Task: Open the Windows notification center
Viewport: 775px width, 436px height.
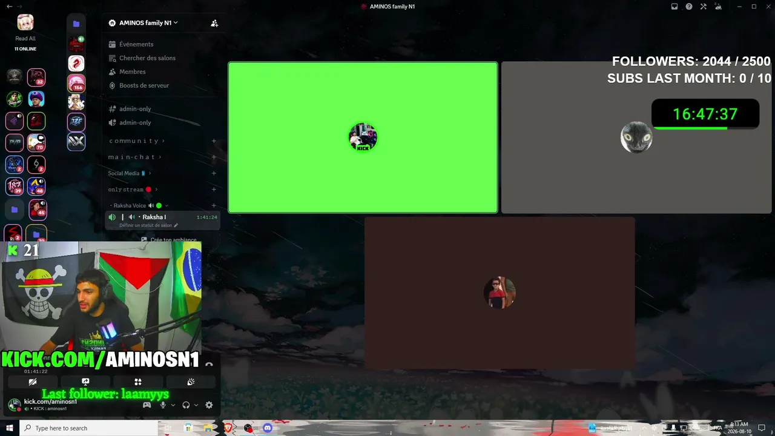Action: 762,428
